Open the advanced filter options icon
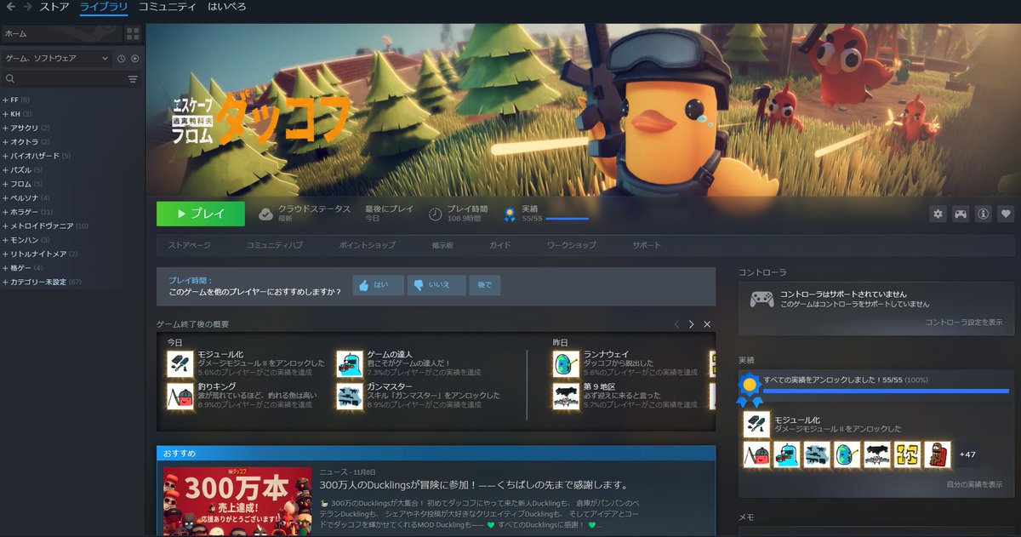1021x537 pixels. pos(133,79)
